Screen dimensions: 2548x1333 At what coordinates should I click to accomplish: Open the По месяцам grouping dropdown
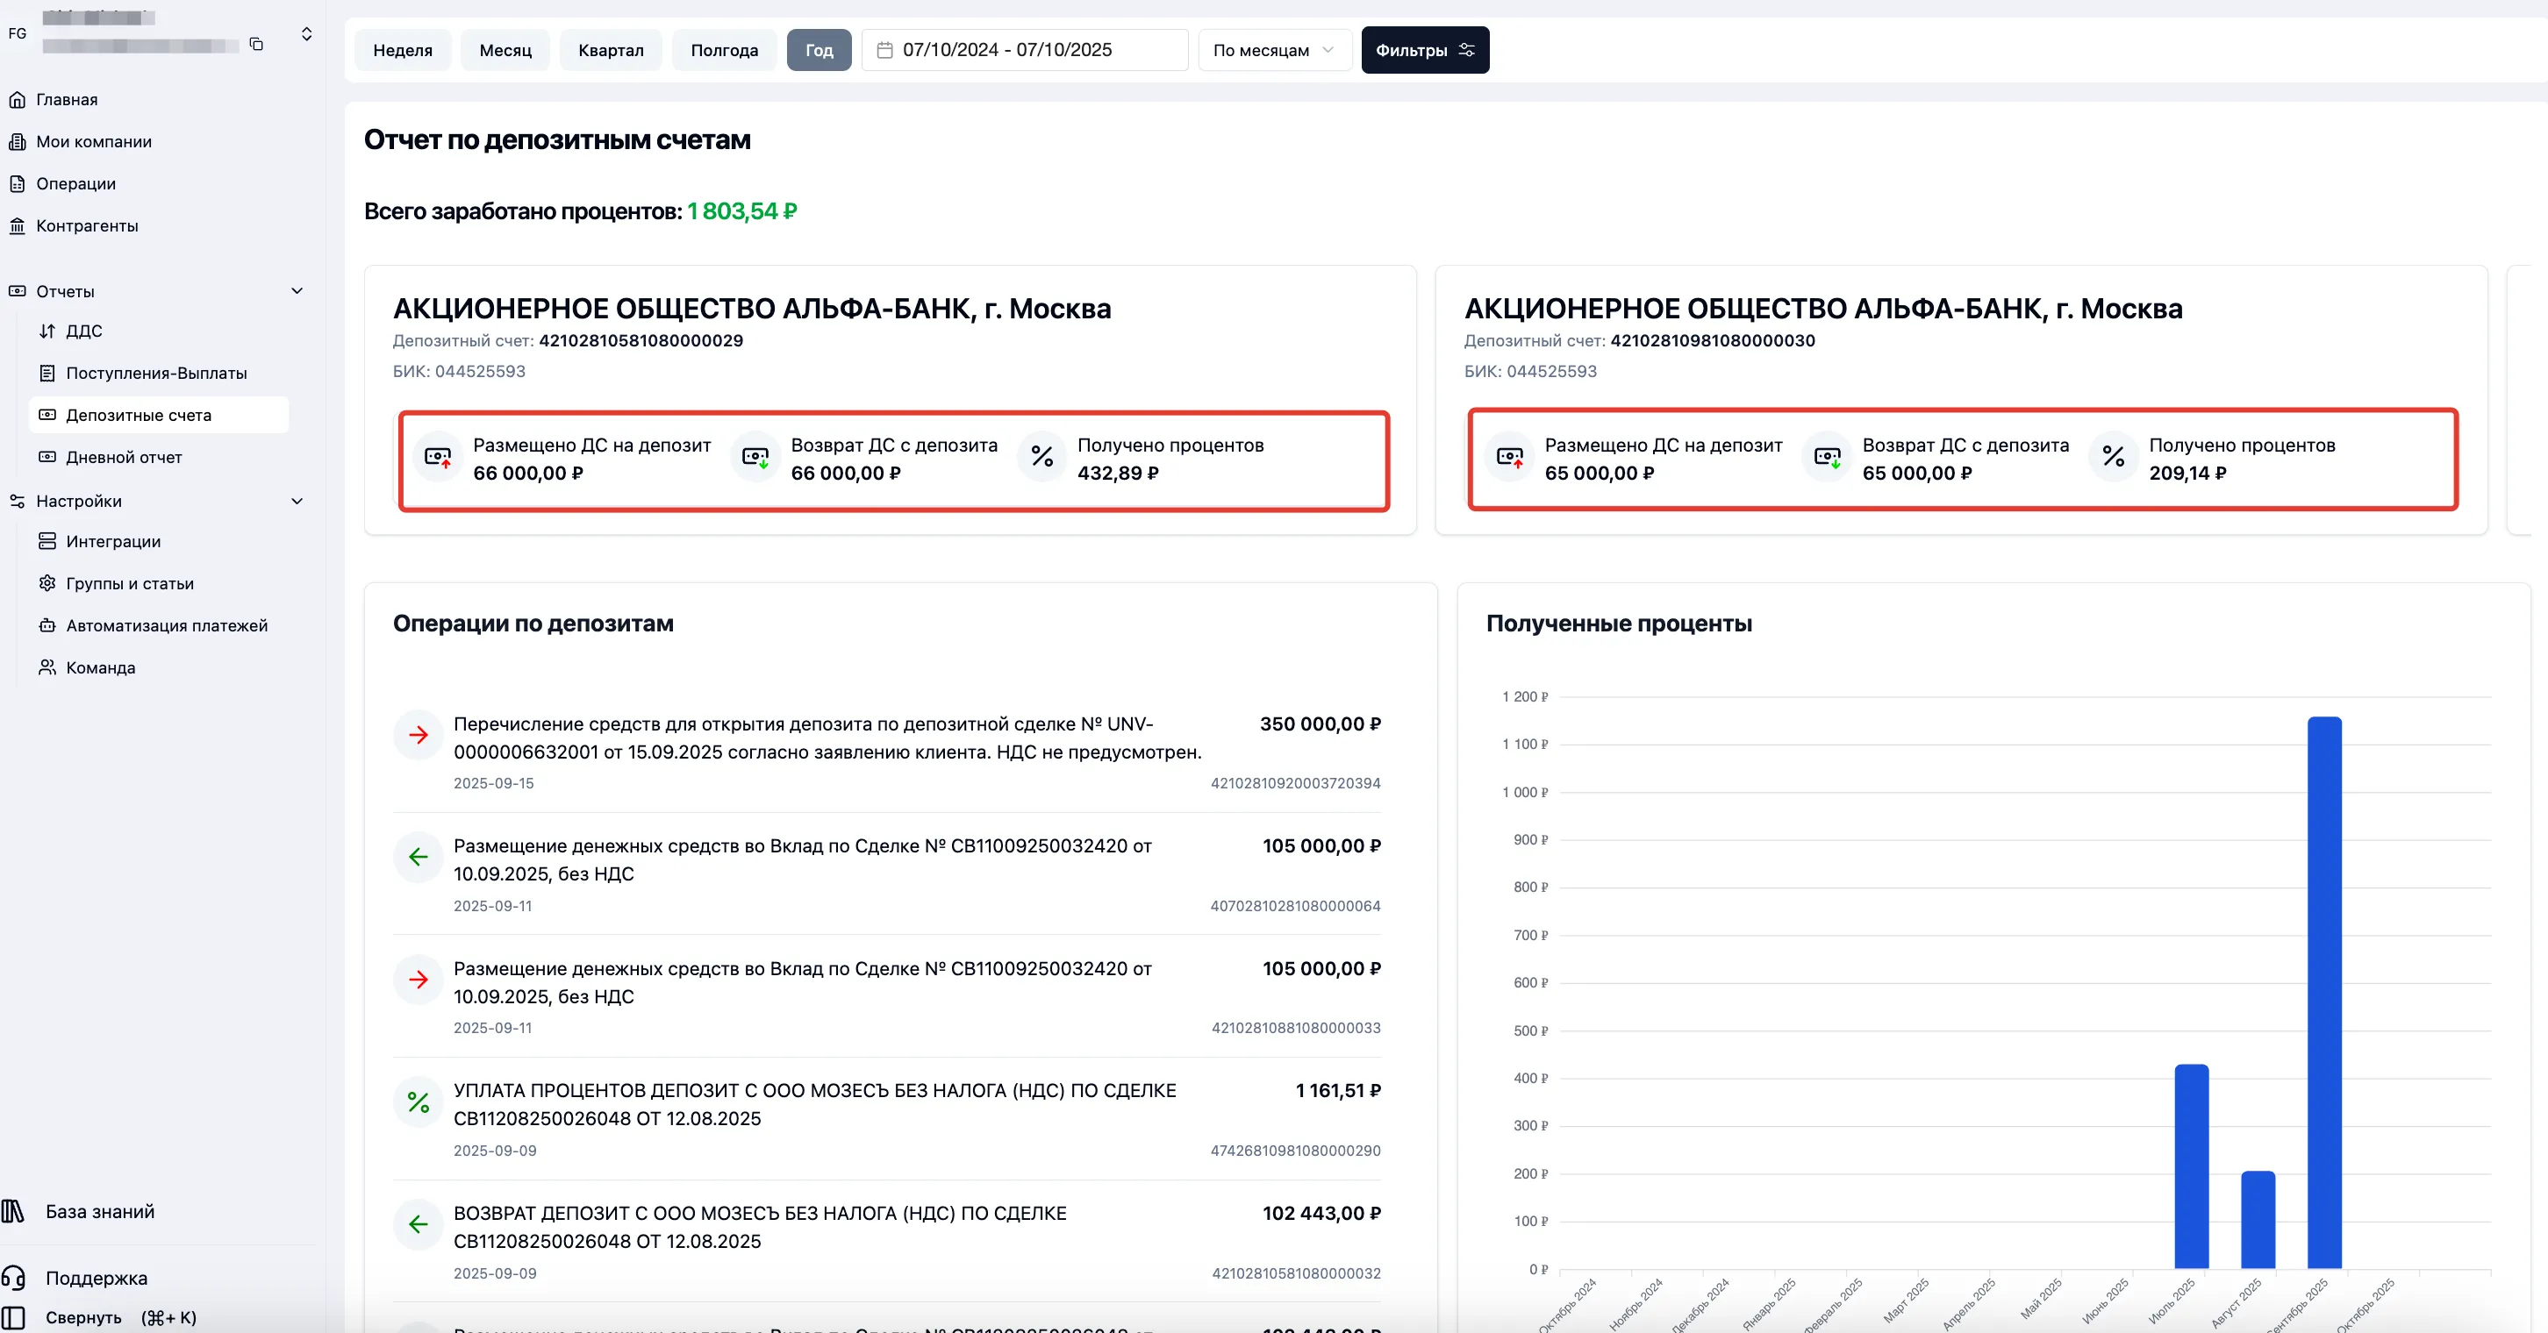coord(1274,49)
